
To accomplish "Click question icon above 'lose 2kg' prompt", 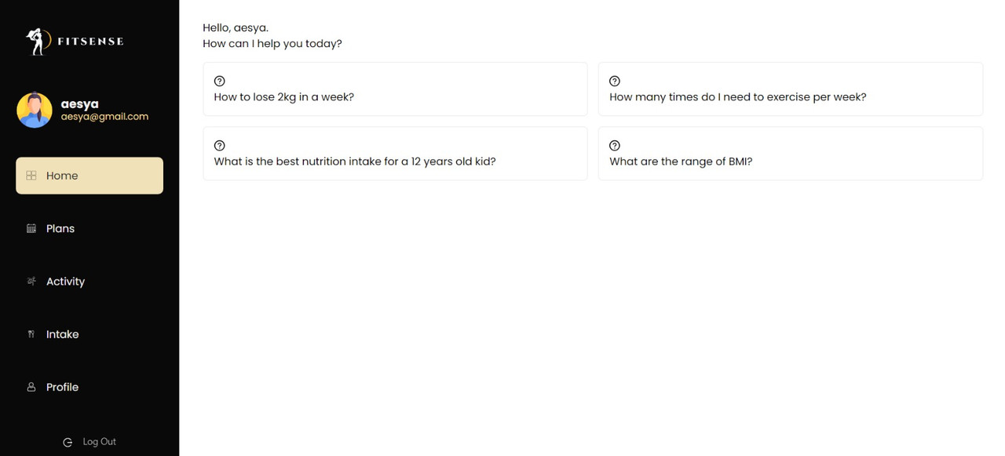I will pos(220,81).
